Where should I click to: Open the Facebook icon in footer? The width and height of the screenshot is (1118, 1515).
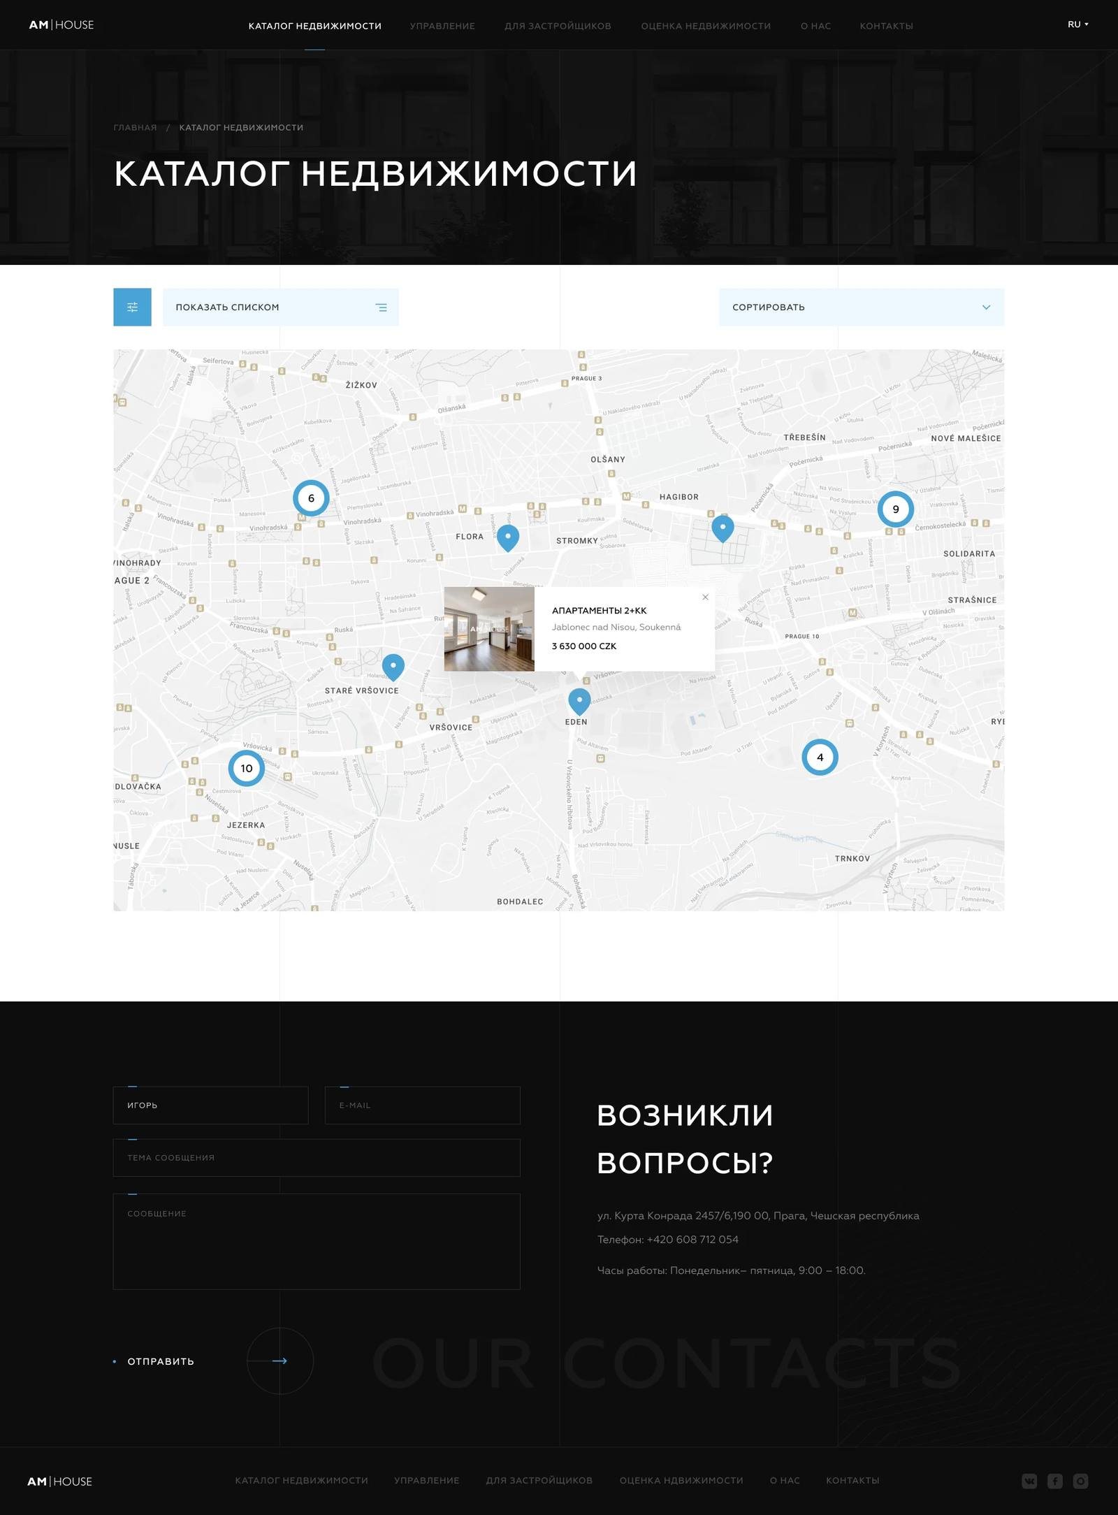pos(1055,1481)
